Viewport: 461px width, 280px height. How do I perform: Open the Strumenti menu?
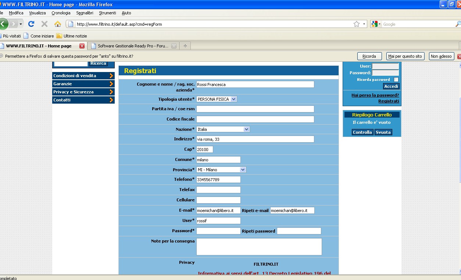pyautogui.click(x=107, y=13)
